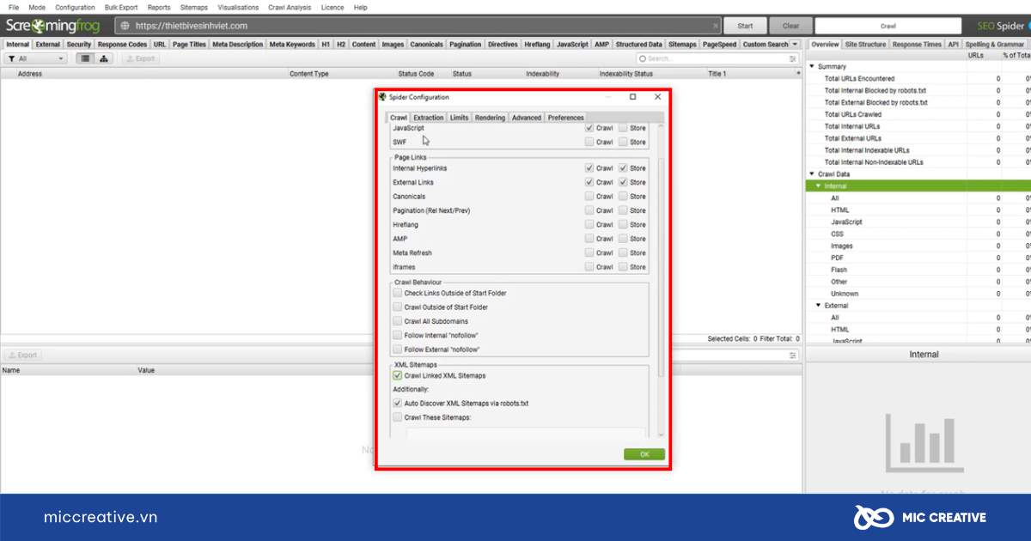Check Follow Internal nofollow option
The image size is (1031, 541).
(x=397, y=335)
